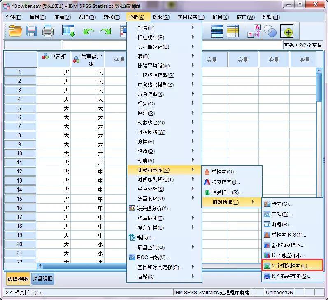Screen dimensions: 328x300
Task: Expand 报告(P) submenu
Action: pos(165,28)
